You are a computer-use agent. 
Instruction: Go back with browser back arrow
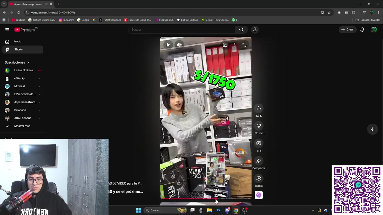click(x=4, y=13)
